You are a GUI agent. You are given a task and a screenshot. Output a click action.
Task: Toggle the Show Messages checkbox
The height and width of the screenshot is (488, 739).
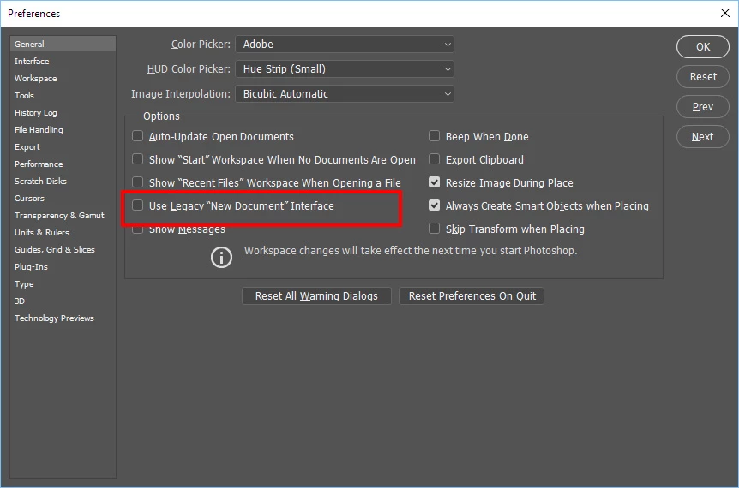(138, 229)
